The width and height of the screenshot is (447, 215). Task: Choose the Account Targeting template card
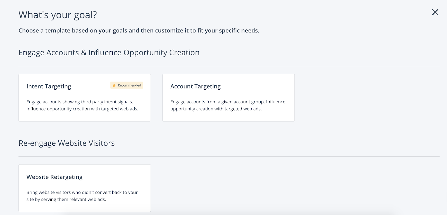pos(229,97)
